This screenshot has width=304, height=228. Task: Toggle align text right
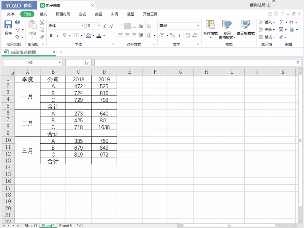(134, 35)
